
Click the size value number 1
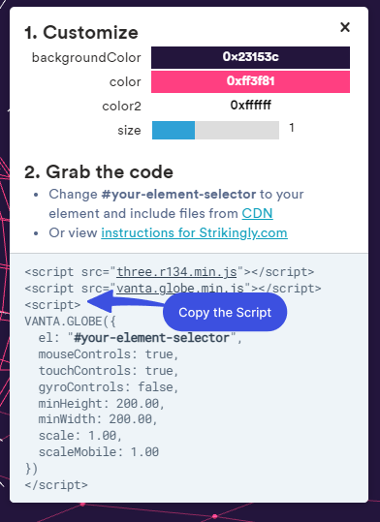click(292, 128)
